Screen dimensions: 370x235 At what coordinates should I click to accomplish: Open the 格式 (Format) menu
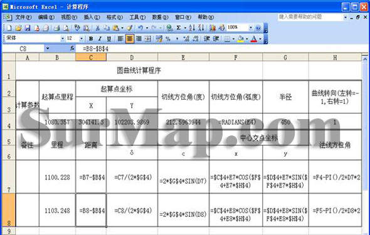pos(115,17)
